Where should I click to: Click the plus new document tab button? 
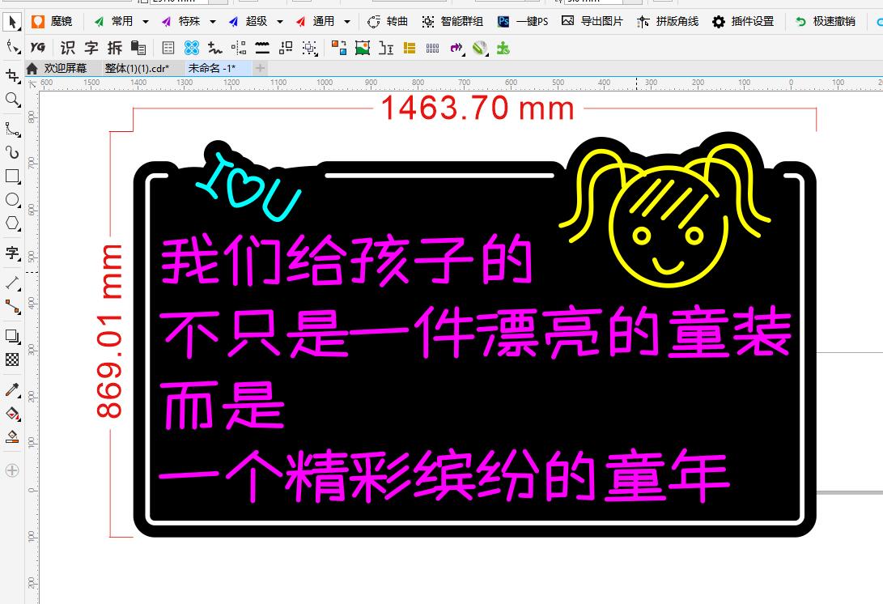(x=260, y=68)
